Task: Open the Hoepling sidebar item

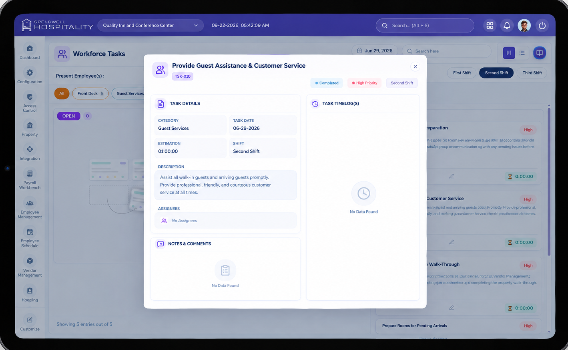Action: pos(30,294)
